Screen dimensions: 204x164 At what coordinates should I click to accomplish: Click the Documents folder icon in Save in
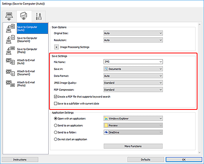coord(106,69)
